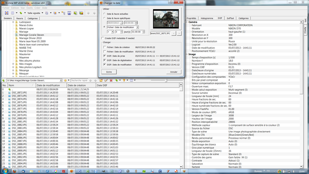Click the previous image arrow in dialog
This screenshot has width=309, height=174.
pyautogui.click(x=174, y=33)
